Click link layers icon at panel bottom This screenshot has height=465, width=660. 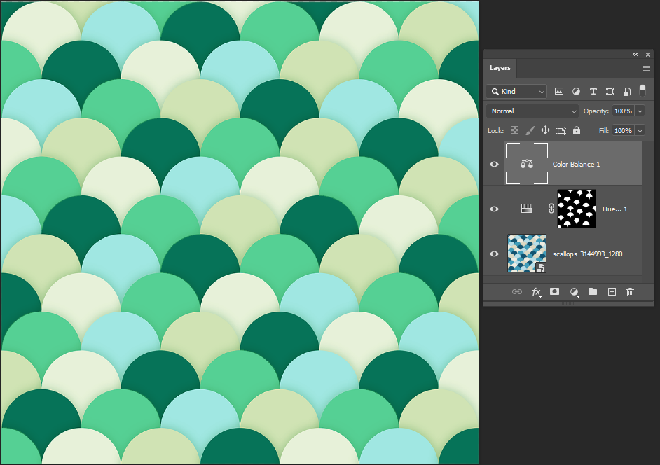pyautogui.click(x=517, y=291)
